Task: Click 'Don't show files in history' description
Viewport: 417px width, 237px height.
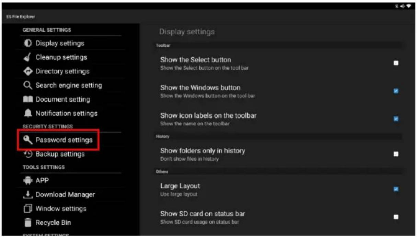Action: 189,159
